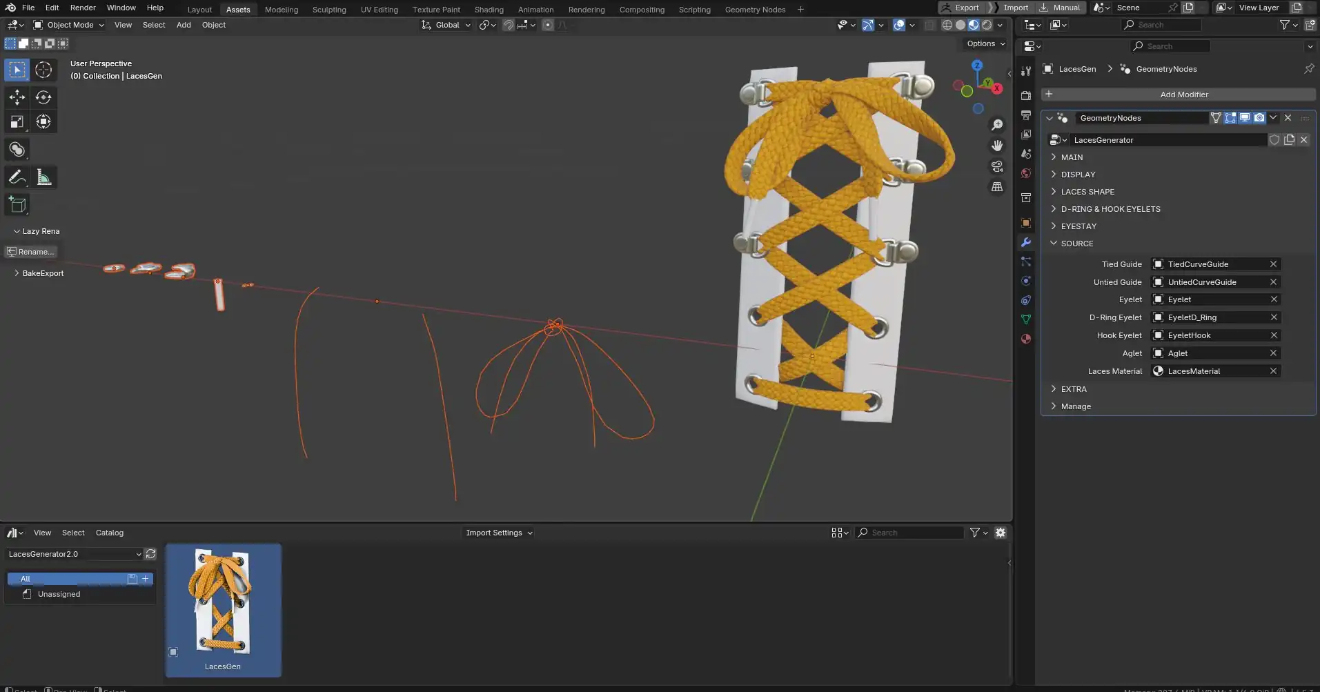
Task: Open the Object Mode dropdown
Action: click(69, 25)
